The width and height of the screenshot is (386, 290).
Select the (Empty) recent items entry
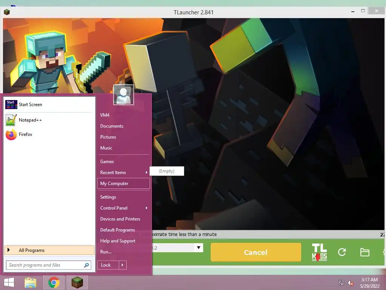(167, 171)
